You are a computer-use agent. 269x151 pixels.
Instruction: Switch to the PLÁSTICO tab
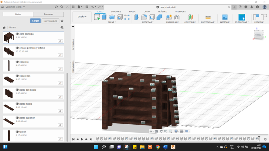pos(163,12)
